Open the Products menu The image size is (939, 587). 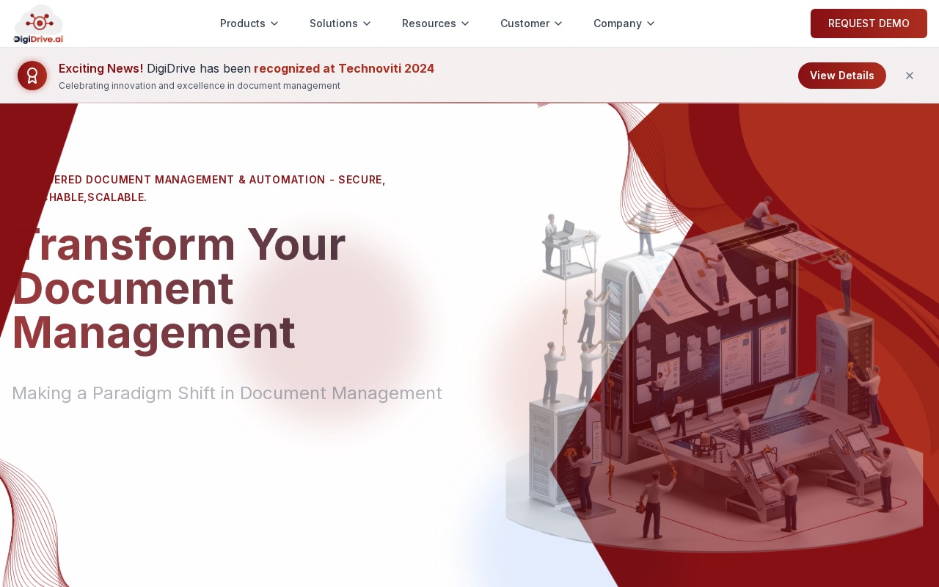pos(249,23)
